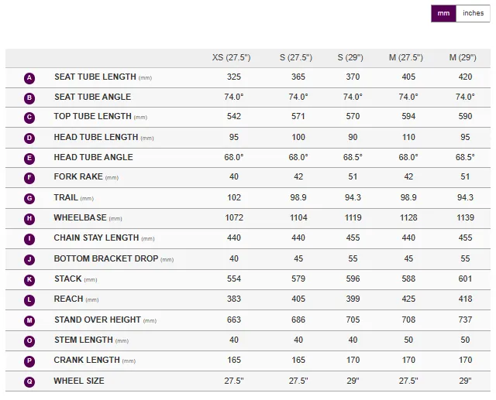Click seat tube length value 420
The image size is (496, 400).
[465, 77]
